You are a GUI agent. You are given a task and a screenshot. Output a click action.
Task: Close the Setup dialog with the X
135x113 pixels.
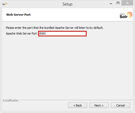click(x=127, y=3)
